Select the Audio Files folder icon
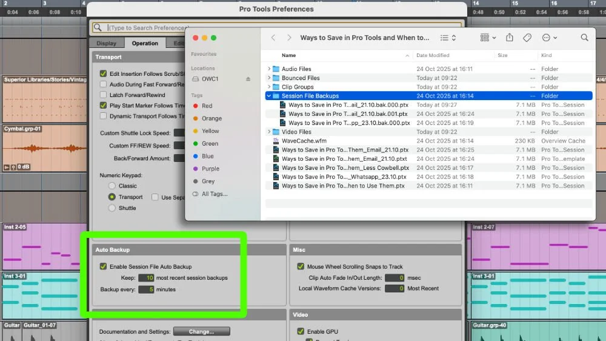 (x=276, y=69)
